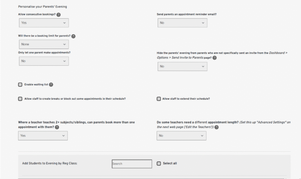Open Only let one parent make appointments dropdown
Image resolution: width=301 pixels, height=179 pixels.
44,61
